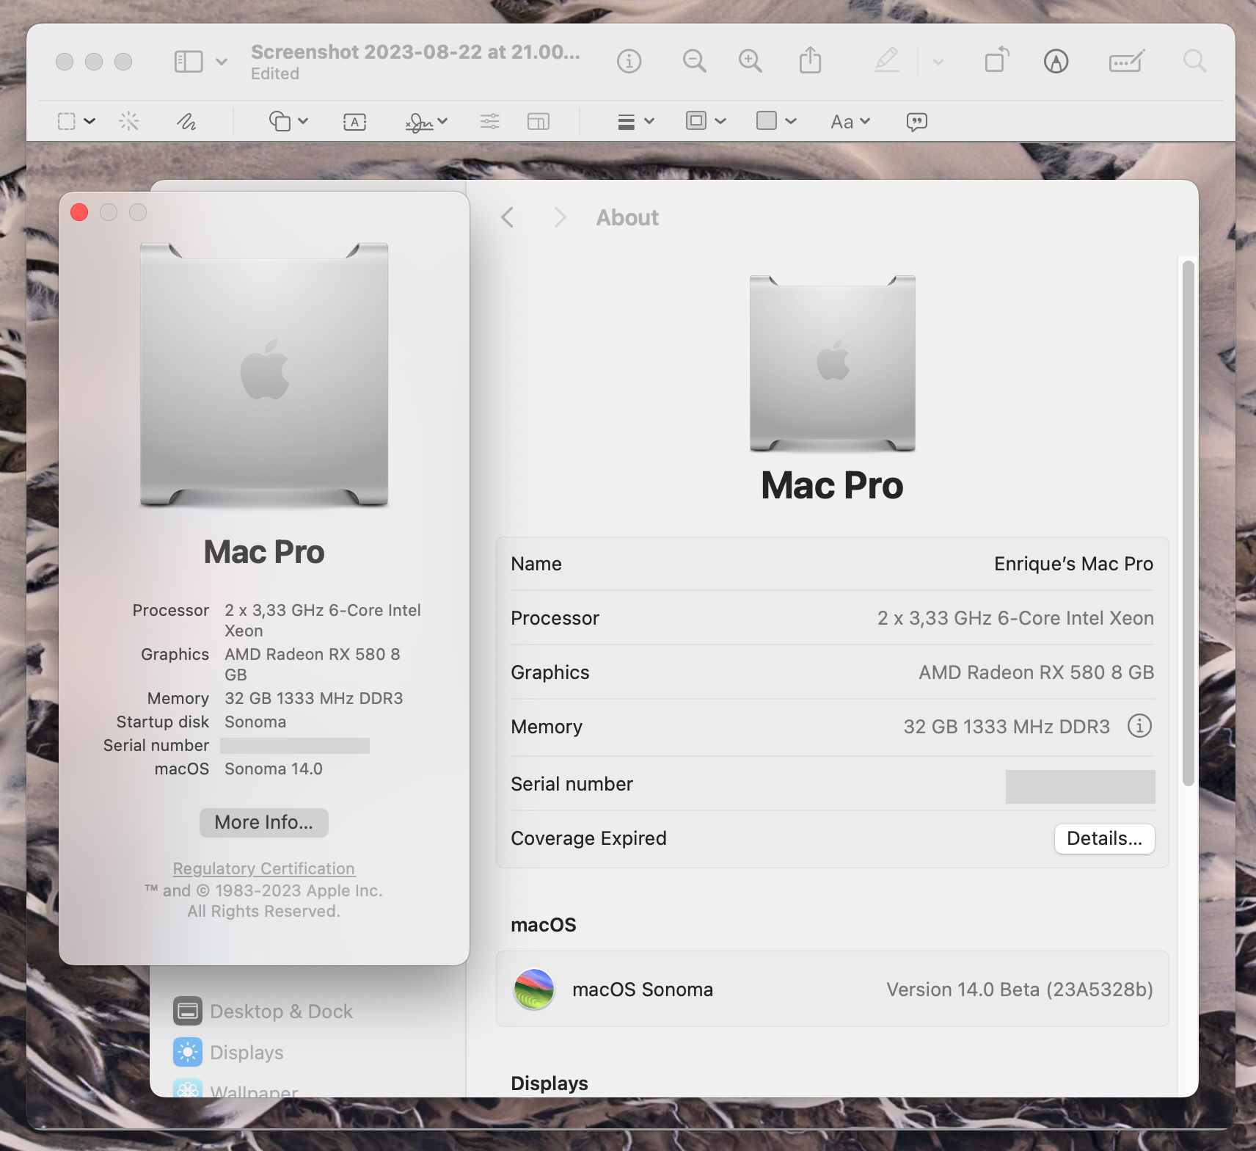
Task: Click "Version 14.0 Beta (23A5328b)" text
Action: 1020,990
